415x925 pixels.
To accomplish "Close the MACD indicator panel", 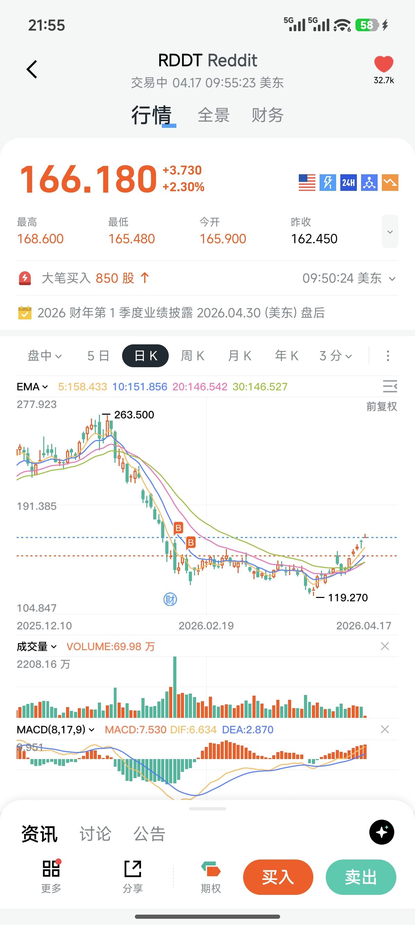I will pos(385,729).
